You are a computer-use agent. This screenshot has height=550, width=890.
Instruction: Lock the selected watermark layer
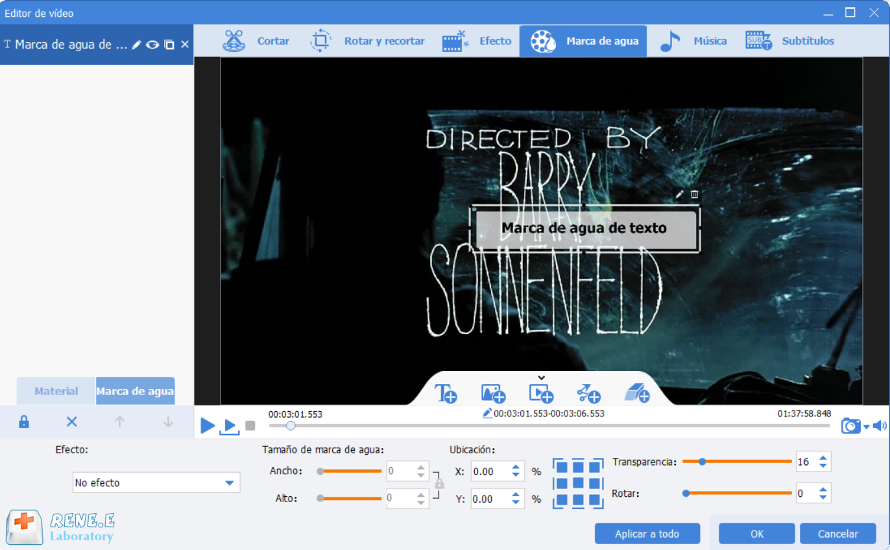24,422
